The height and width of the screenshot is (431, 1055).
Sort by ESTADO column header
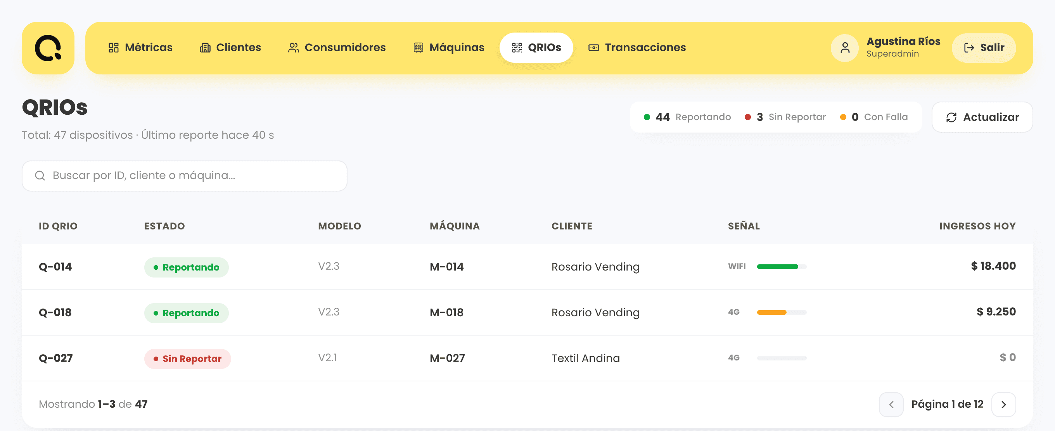pyautogui.click(x=164, y=226)
